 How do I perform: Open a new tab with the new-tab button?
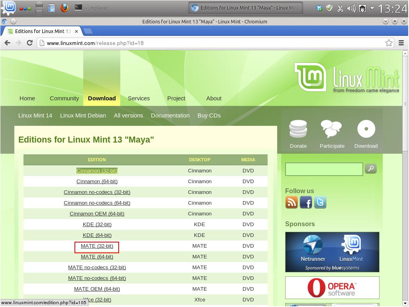pos(88,31)
